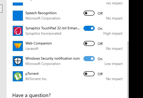The image size is (143, 98).
Task: Click the partially visible blue icon at the top
Action: (18, 4)
